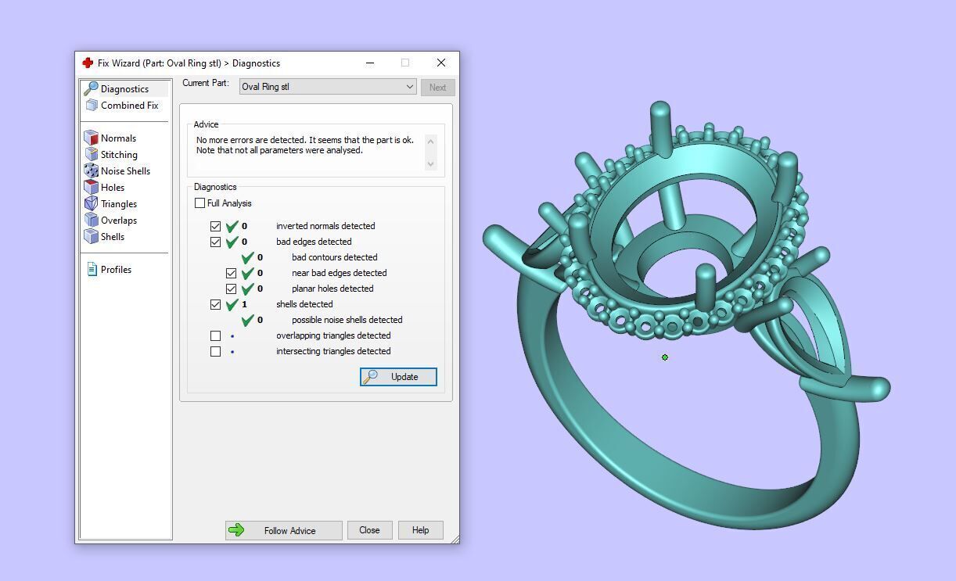956x581 pixels.
Task: Open the Triangles page
Action: [x=119, y=204]
